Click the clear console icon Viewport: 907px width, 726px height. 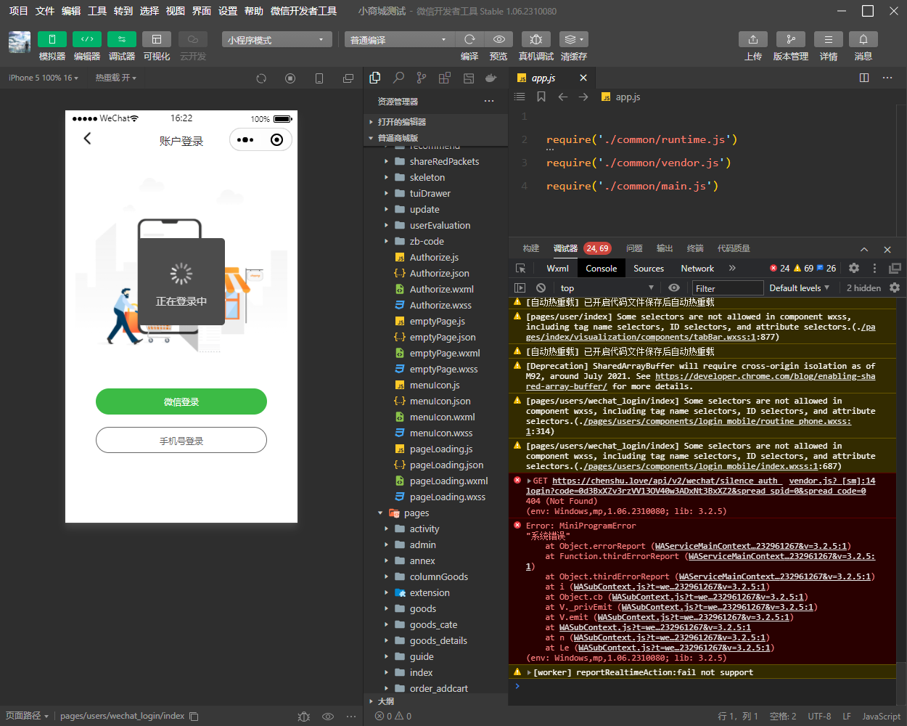541,287
